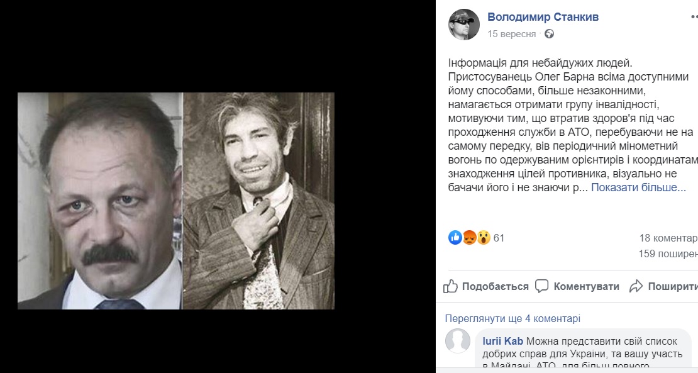Open Володимир Станкив profile avatar
698x373 pixels.
[464, 25]
